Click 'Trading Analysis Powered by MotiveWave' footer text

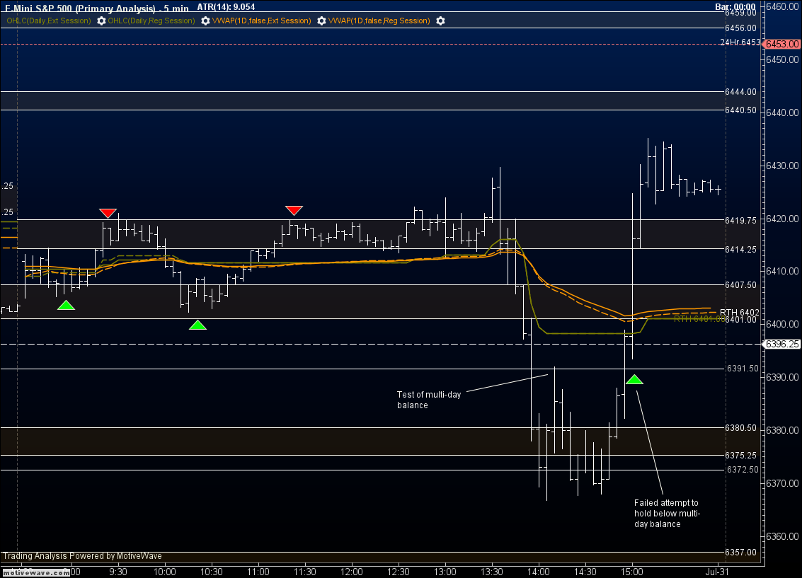point(82,556)
